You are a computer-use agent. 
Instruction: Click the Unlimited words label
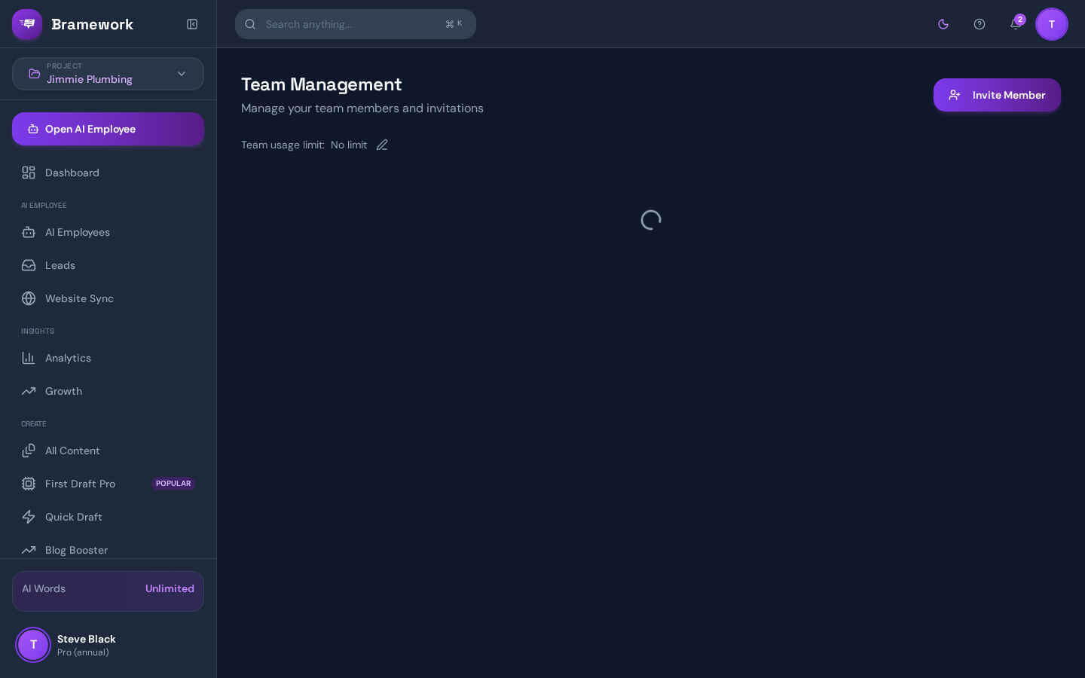[170, 588]
